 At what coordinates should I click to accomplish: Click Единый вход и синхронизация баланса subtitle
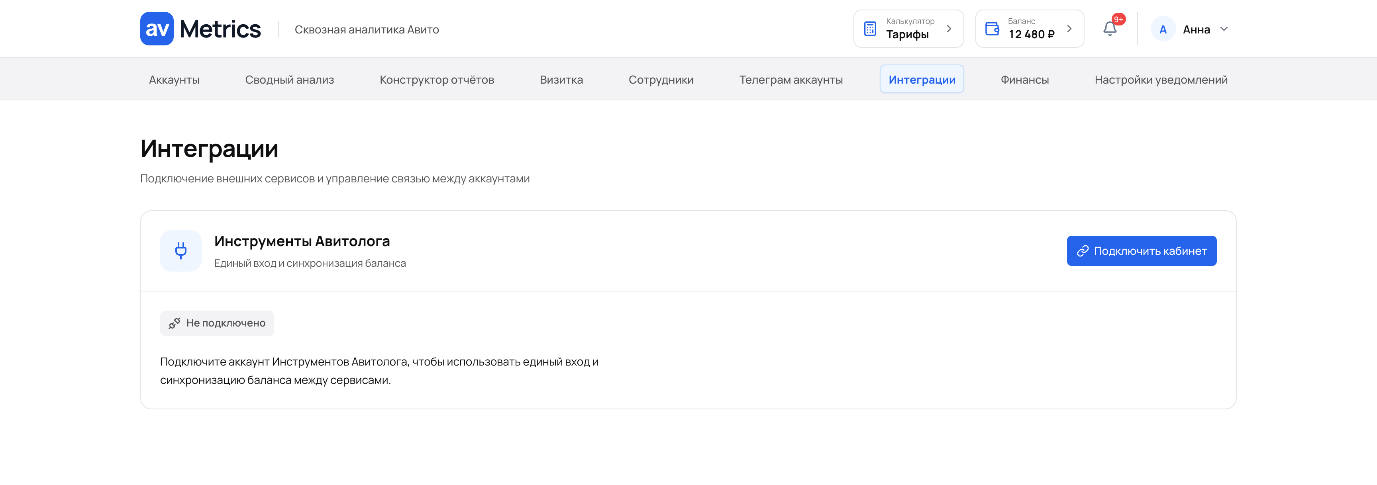tap(310, 263)
